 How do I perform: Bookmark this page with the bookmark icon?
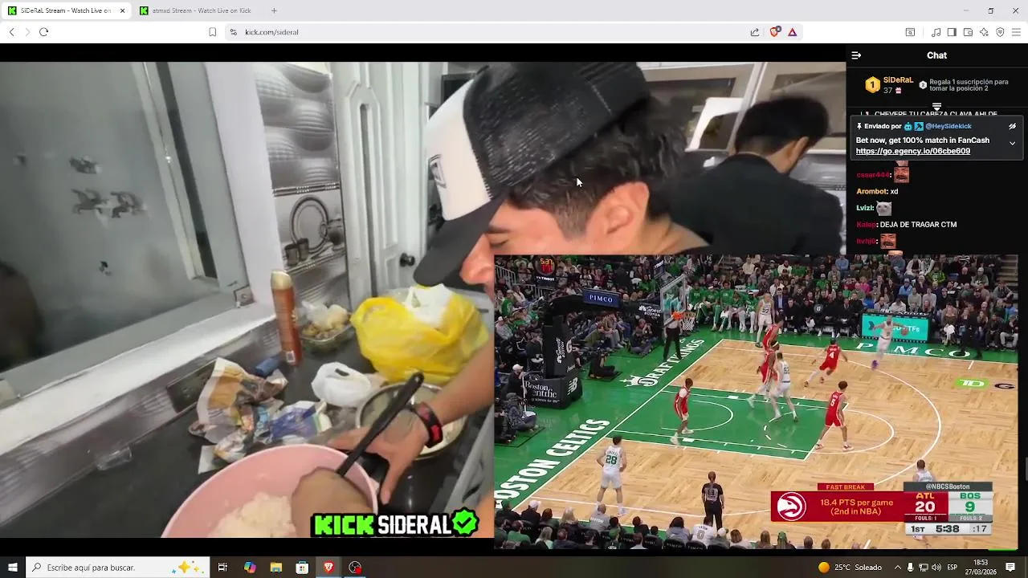point(212,32)
